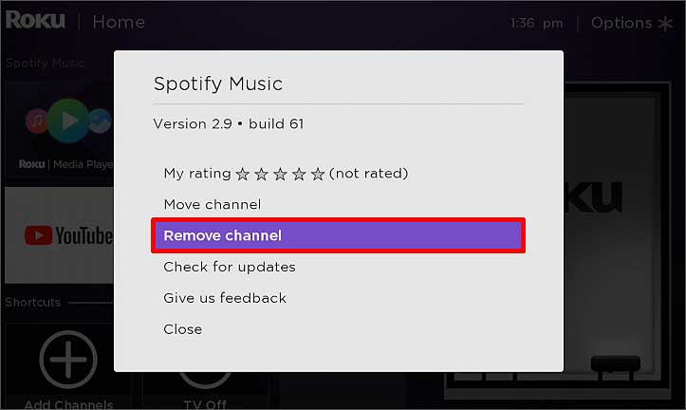
Task: Click the play icon on Roku Media Player
Action: click(x=68, y=121)
